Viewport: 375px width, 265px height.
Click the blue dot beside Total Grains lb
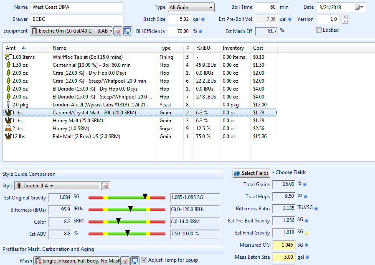(305, 184)
